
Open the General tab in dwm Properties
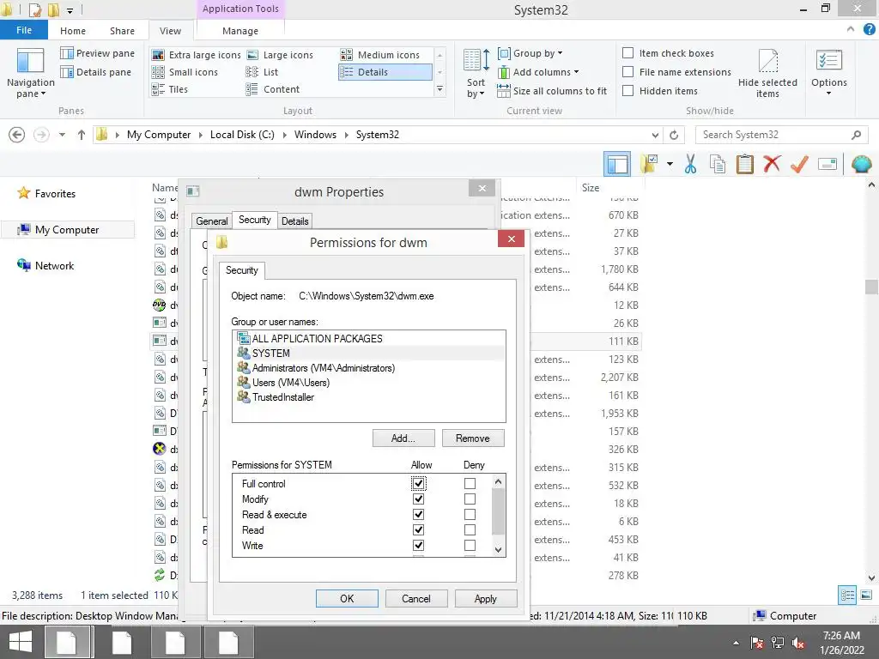coord(211,221)
